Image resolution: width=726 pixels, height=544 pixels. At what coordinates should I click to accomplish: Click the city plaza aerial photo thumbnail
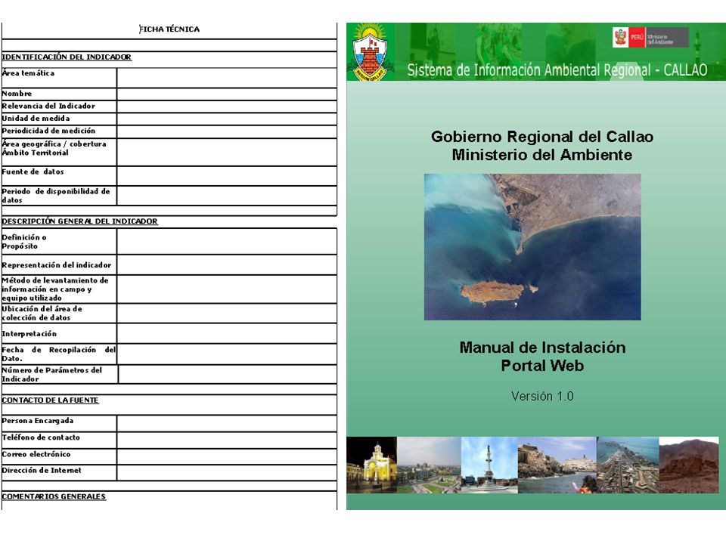pos(430,465)
